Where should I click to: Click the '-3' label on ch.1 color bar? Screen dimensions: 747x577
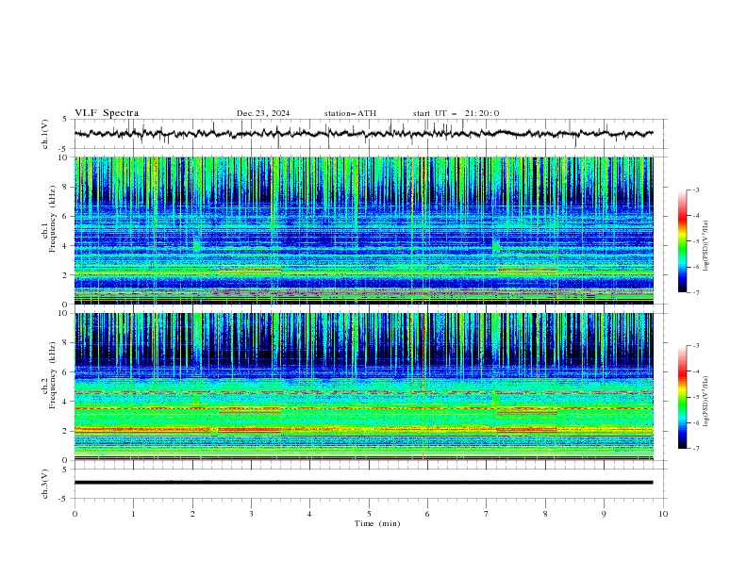695,190
